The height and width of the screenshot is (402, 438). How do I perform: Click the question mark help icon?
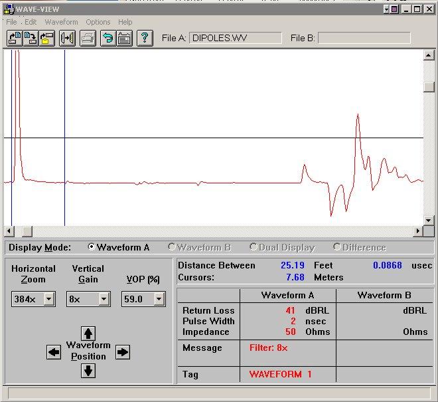coord(145,38)
